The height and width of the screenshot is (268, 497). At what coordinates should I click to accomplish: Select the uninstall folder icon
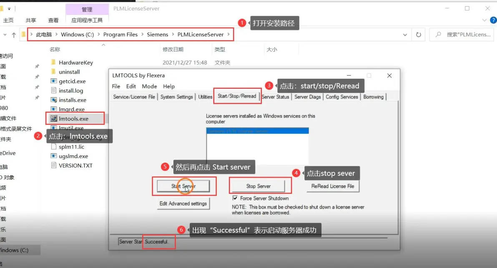tap(53, 72)
